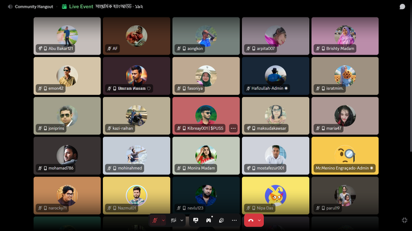The width and height of the screenshot is (412, 231).
Task: Click kazi-raihan's muted mic icon
Action: click(x=109, y=128)
